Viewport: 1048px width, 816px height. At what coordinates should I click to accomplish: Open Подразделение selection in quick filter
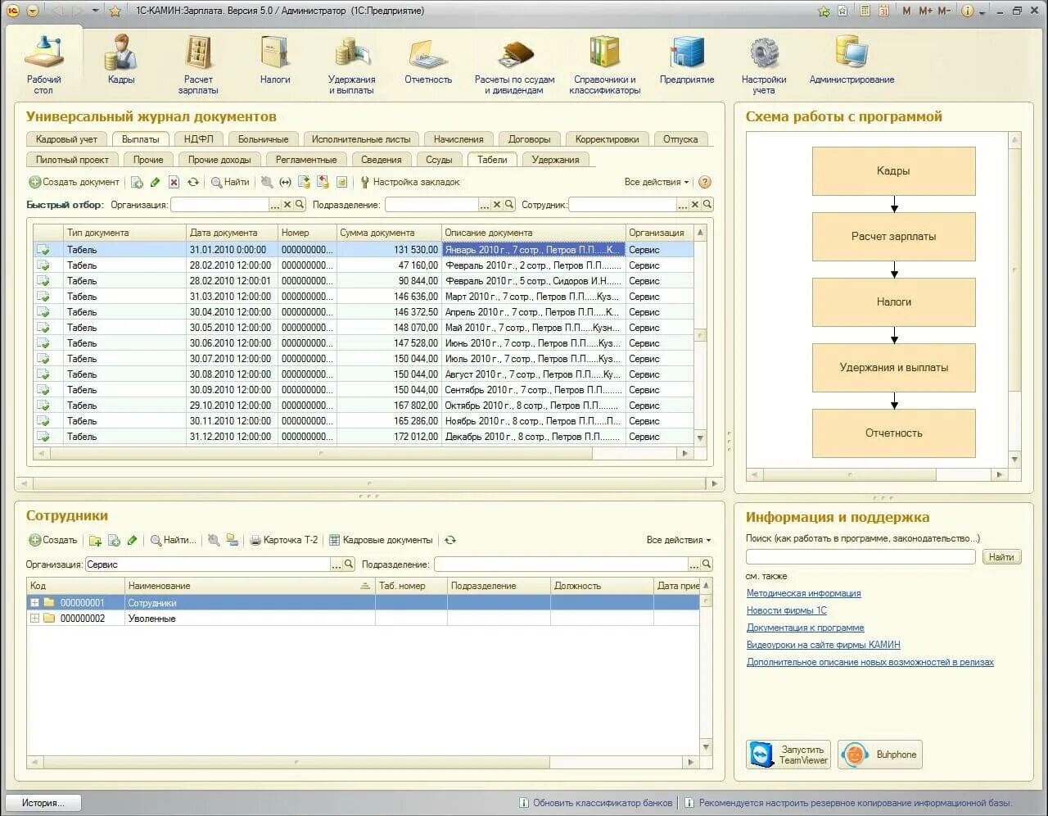click(x=485, y=205)
